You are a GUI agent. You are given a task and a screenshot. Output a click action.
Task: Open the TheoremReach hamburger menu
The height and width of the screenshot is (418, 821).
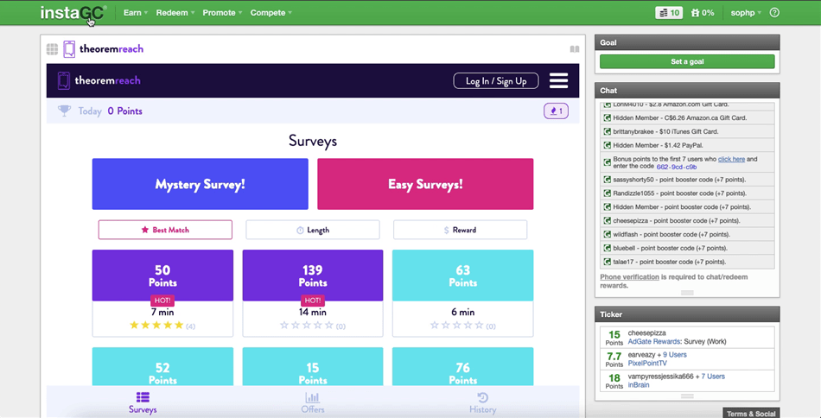(558, 80)
